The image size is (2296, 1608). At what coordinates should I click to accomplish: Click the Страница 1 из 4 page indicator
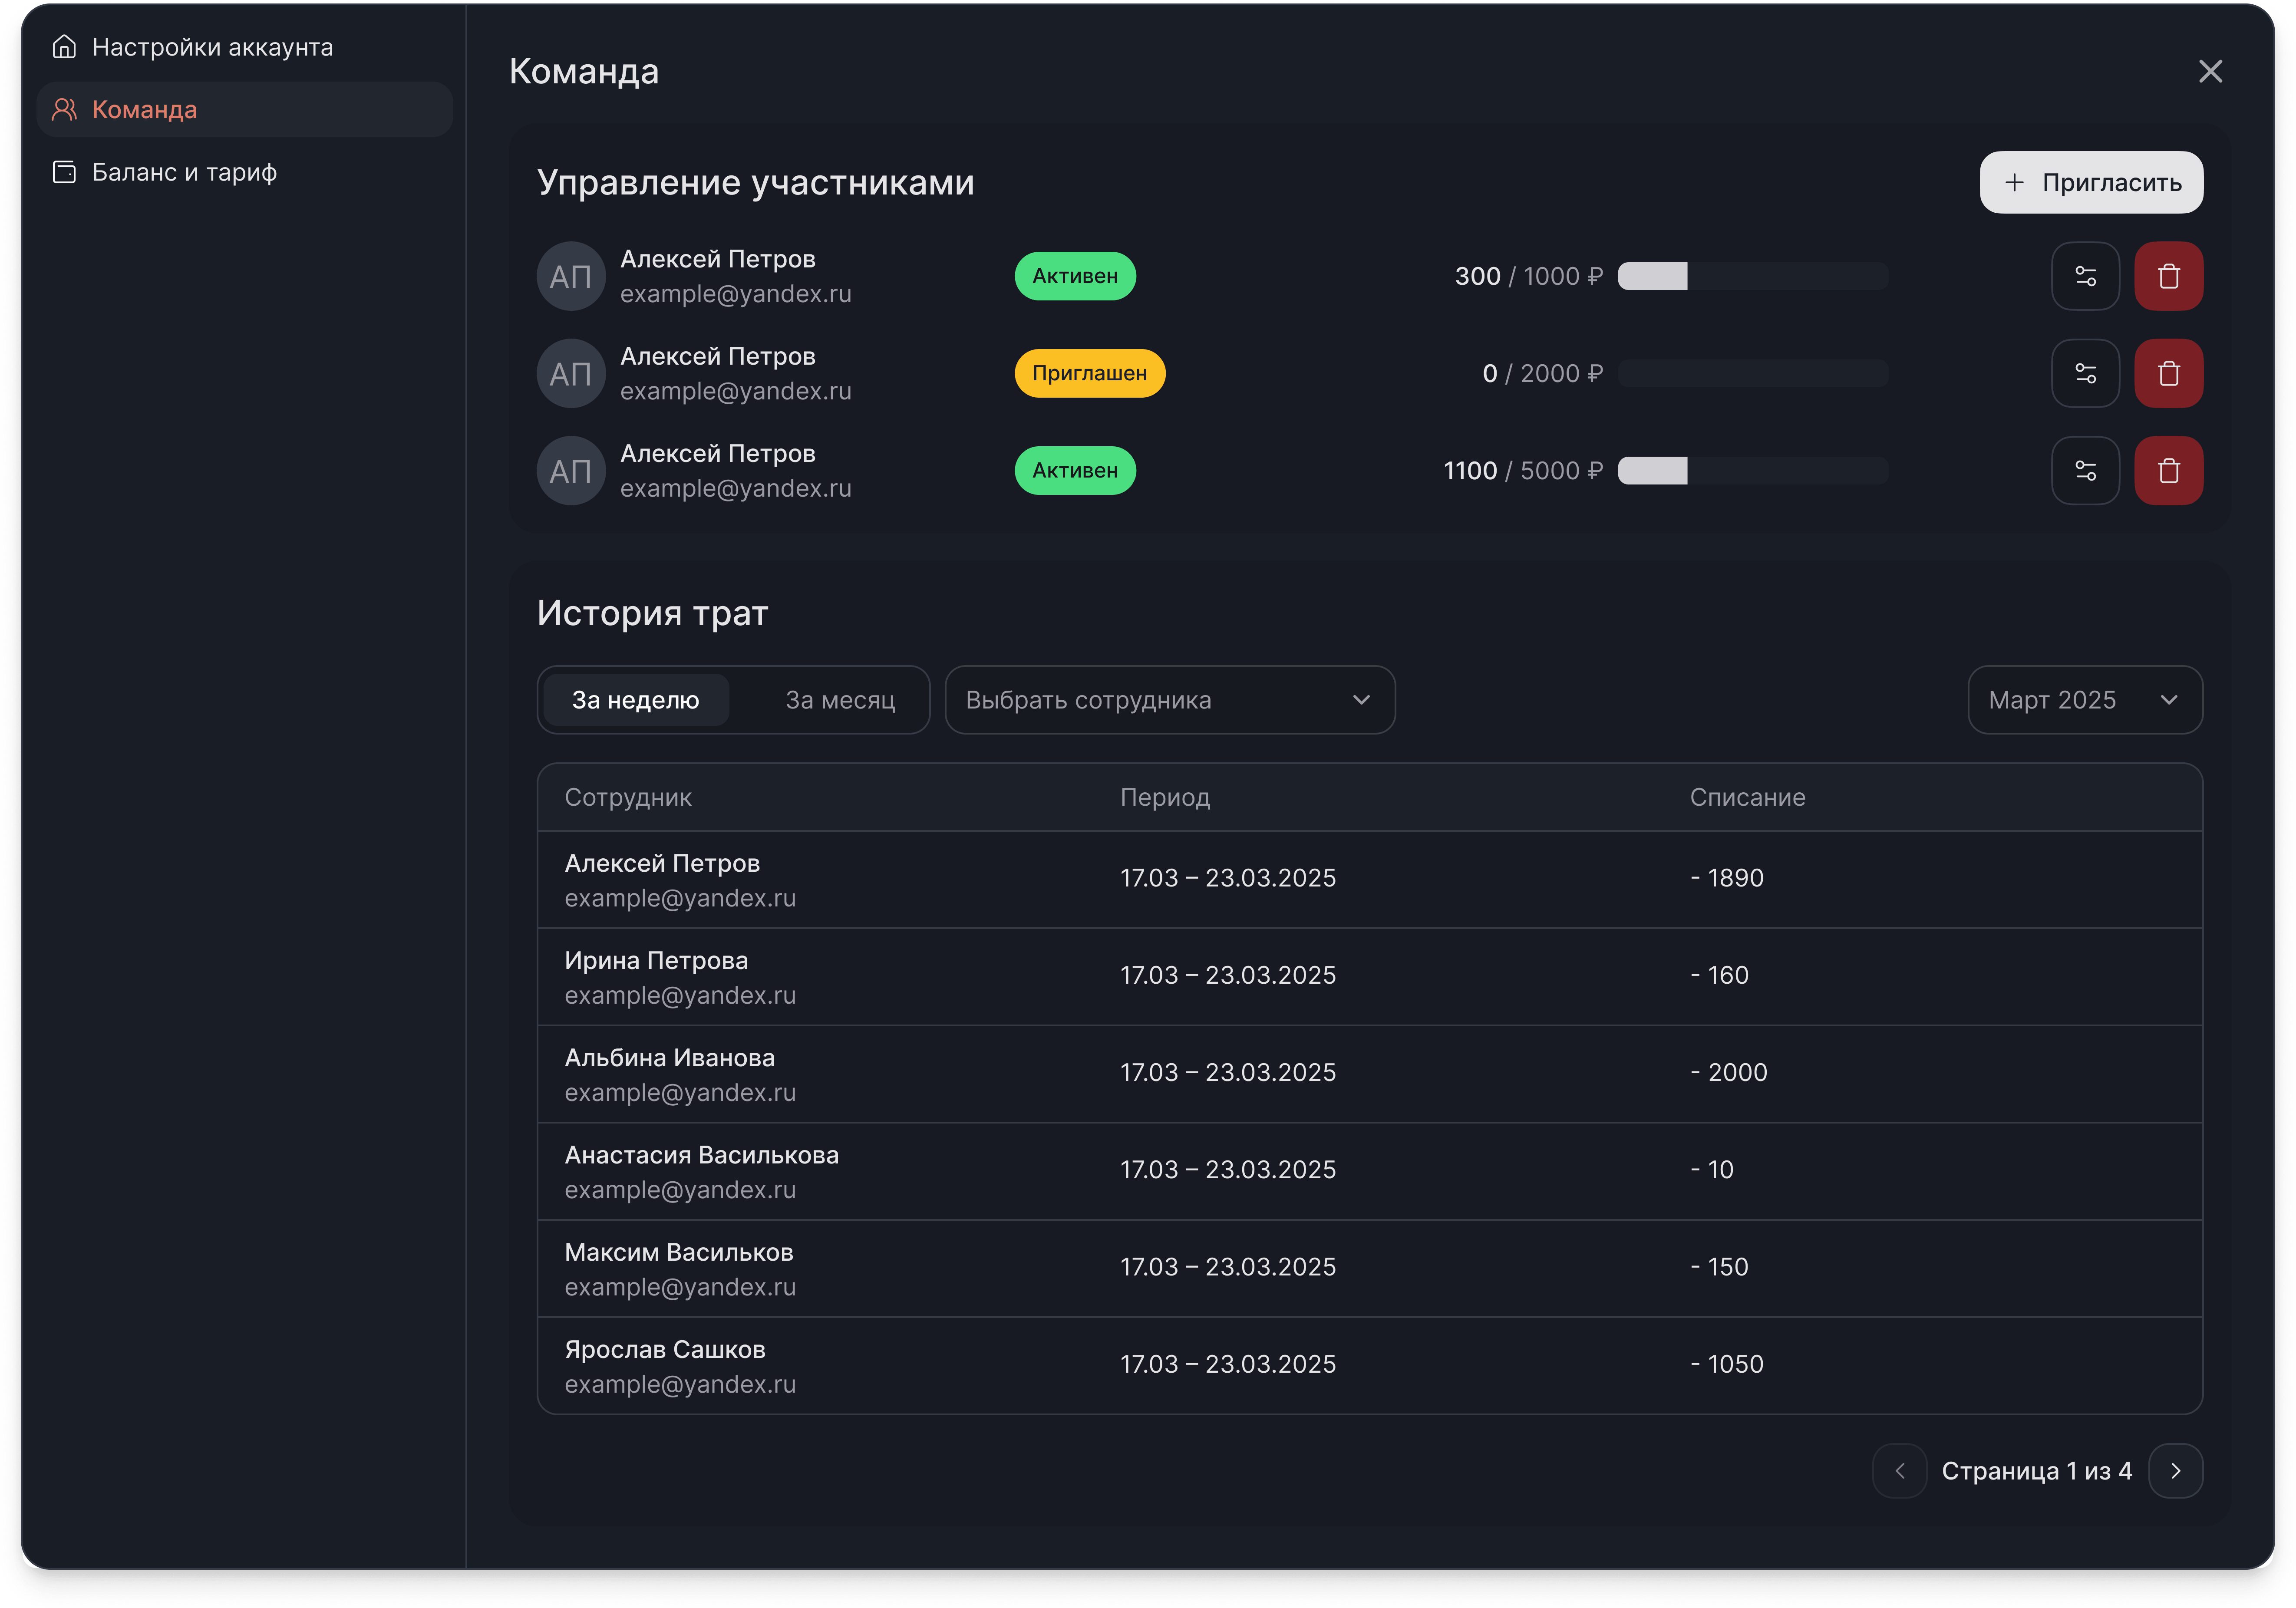[2036, 1471]
